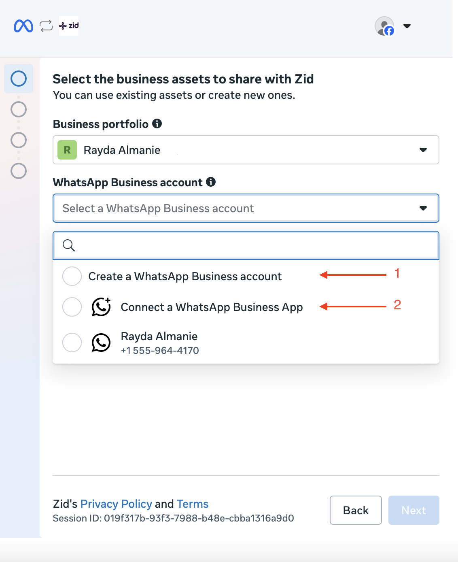Click the Meta infinity logo
The height and width of the screenshot is (562, 458).
click(x=23, y=26)
